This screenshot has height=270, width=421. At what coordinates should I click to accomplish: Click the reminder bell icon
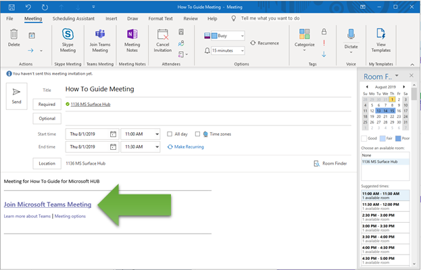point(207,51)
